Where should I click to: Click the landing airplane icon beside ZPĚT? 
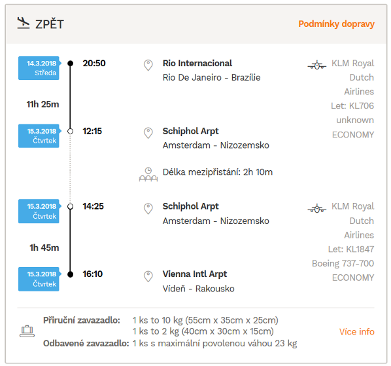tap(24, 23)
